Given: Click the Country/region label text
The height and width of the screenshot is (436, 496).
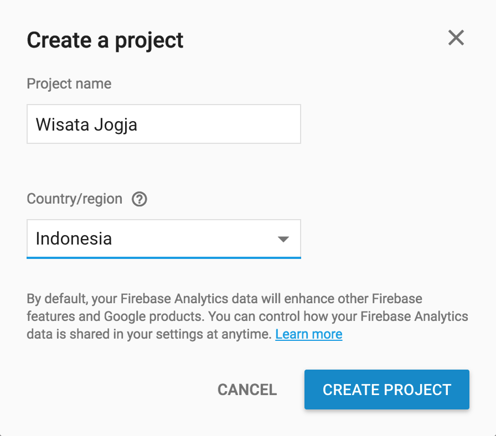Looking at the screenshot, I should [x=74, y=199].
